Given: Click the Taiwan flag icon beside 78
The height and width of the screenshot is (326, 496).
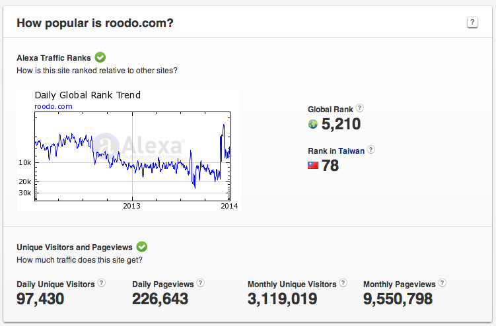Looking at the screenshot, I should 313,166.
